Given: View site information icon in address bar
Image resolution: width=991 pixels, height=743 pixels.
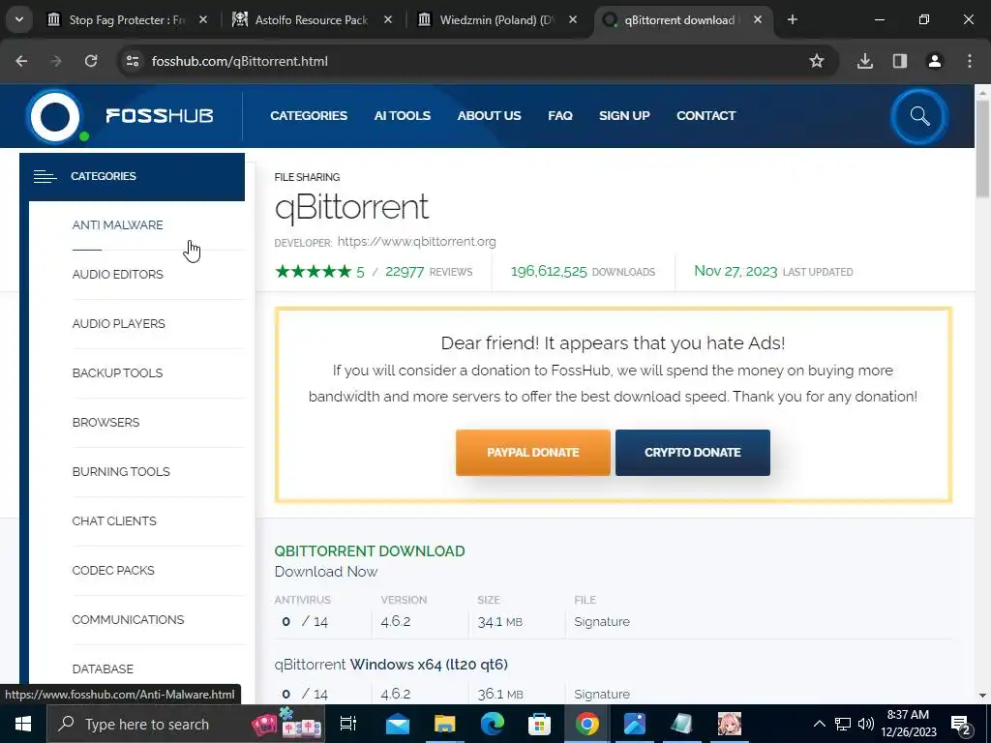Looking at the screenshot, I should pos(133,61).
